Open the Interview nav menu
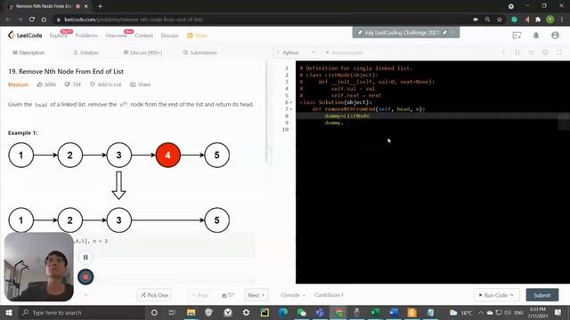This screenshot has width=570, height=320. pyautogui.click(x=117, y=36)
